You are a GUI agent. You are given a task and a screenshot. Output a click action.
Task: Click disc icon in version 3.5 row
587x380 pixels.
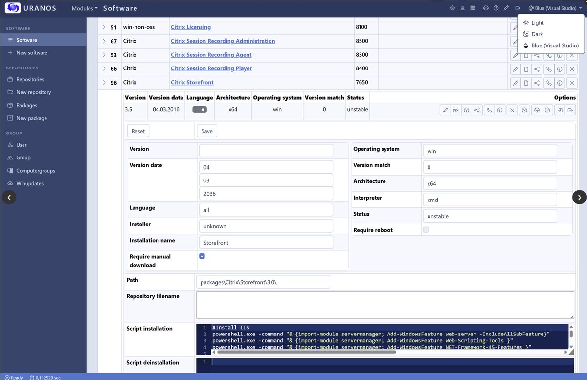pos(537,111)
